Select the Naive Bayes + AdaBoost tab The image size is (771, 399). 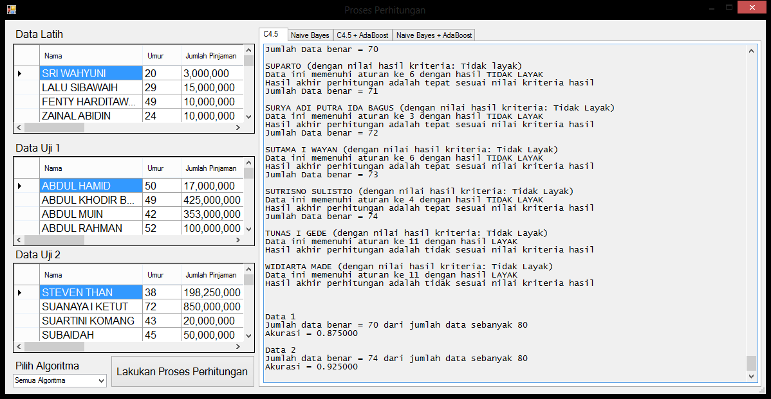coord(434,35)
